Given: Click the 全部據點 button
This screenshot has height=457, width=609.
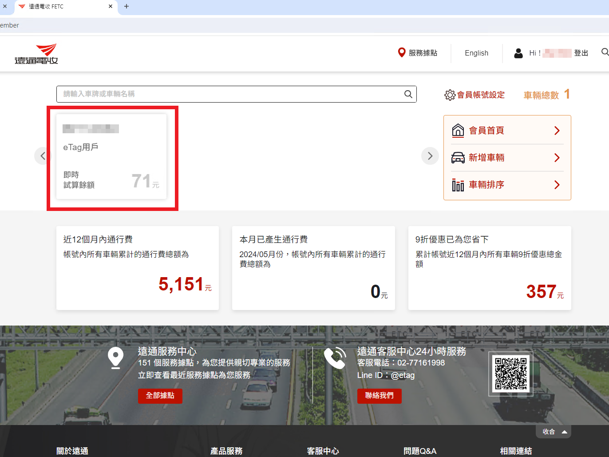Looking at the screenshot, I should (x=160, y=396).
